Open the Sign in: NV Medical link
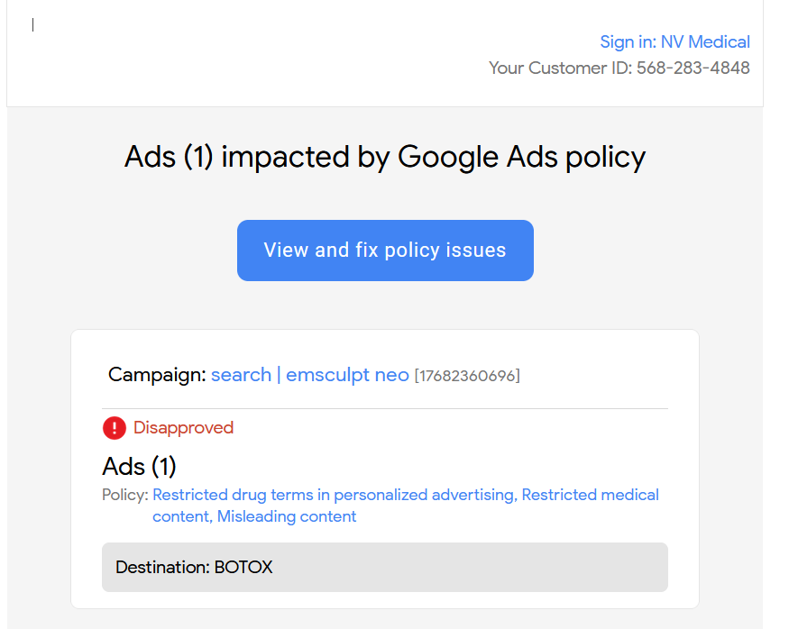The width and height of the screenshot is (789, 629). 674,41
